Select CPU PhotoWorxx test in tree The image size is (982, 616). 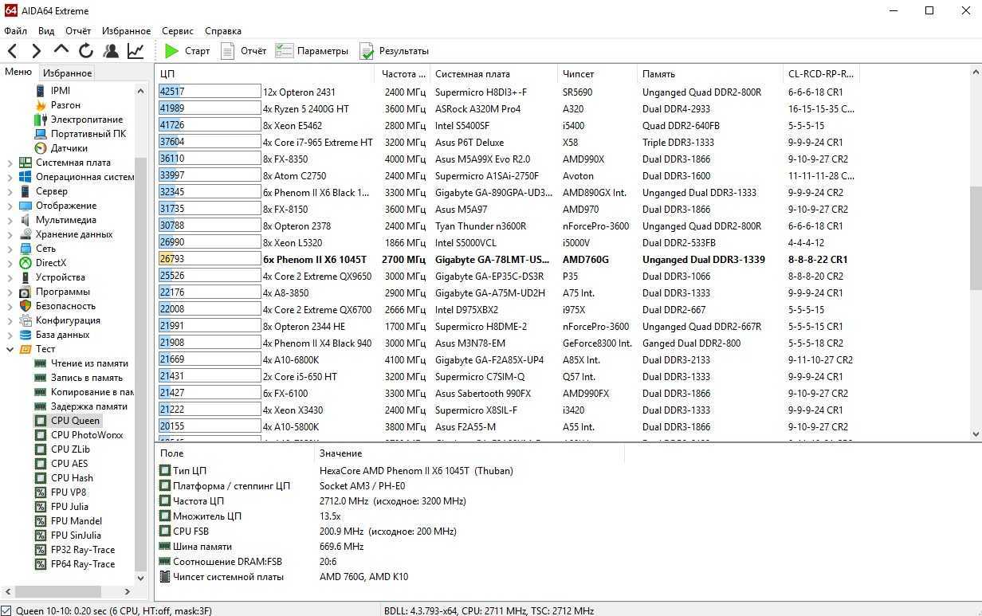[x=86, y=435]
